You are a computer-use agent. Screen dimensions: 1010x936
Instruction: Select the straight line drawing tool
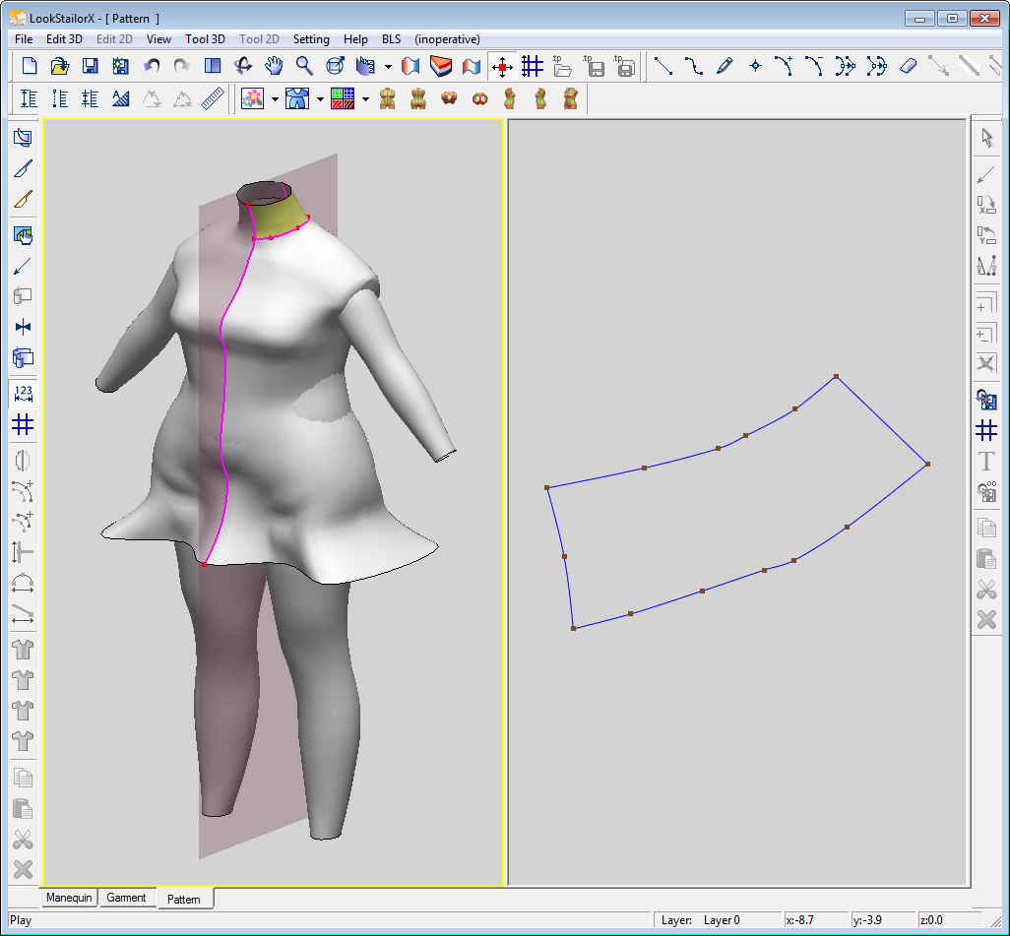point(663,66)
